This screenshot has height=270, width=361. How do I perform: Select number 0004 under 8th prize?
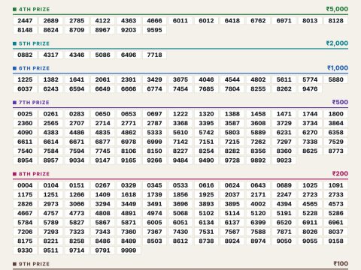pyautogui.click(x=25, y=185)
